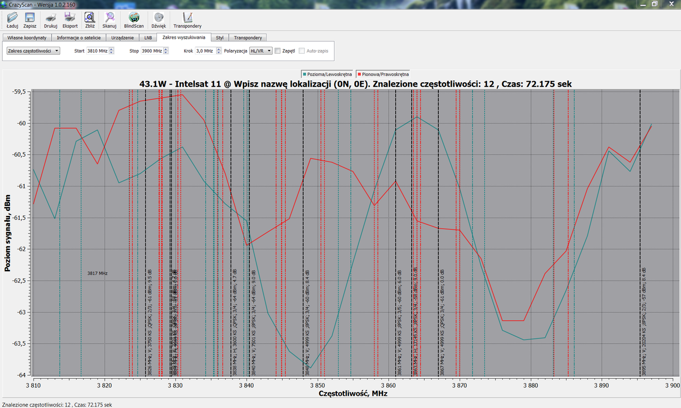Click the 3838 MHz transponder marker label
The width and height of the screenshot is (681, 408).
click(235, 322)
